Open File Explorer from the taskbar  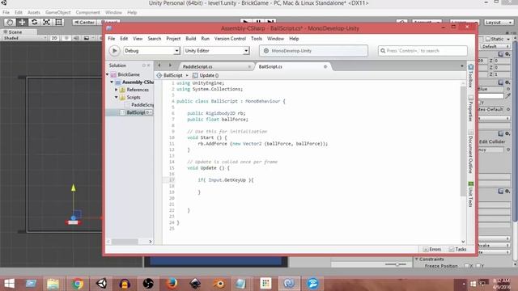(53, 284)
